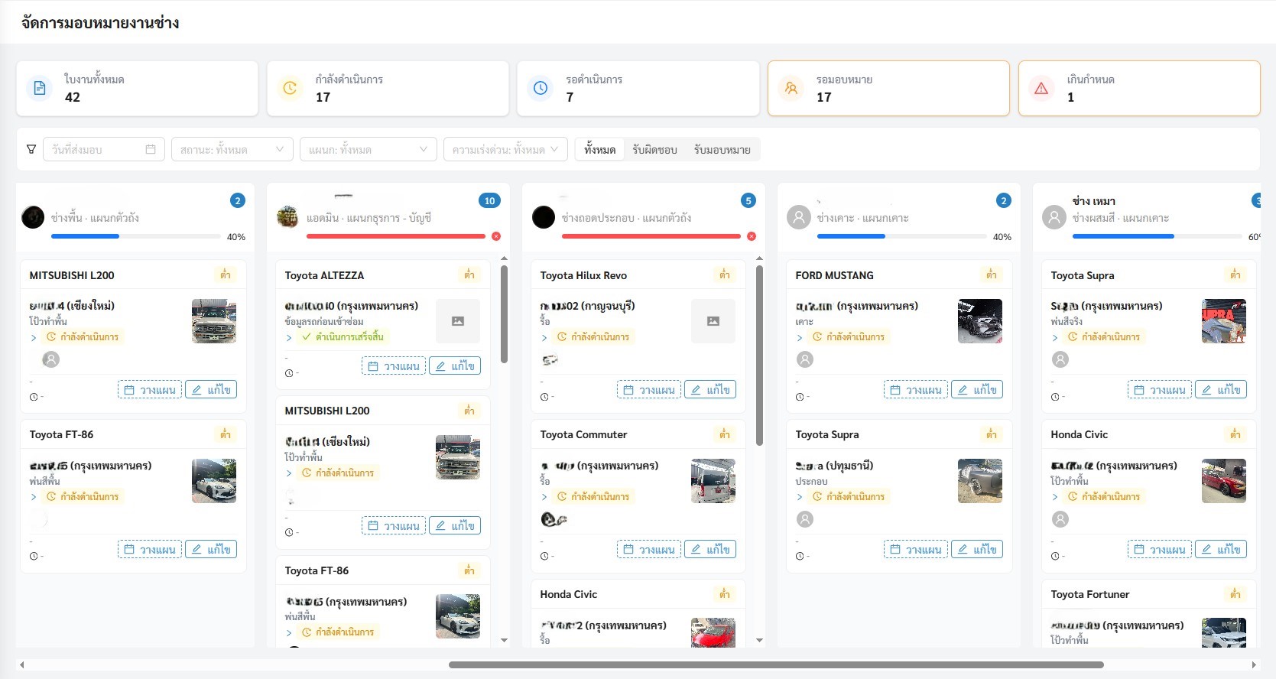This screenshot has width=1276, height=679.
Task: Open the status filter dropdown
Action: (x=232, y=149)
